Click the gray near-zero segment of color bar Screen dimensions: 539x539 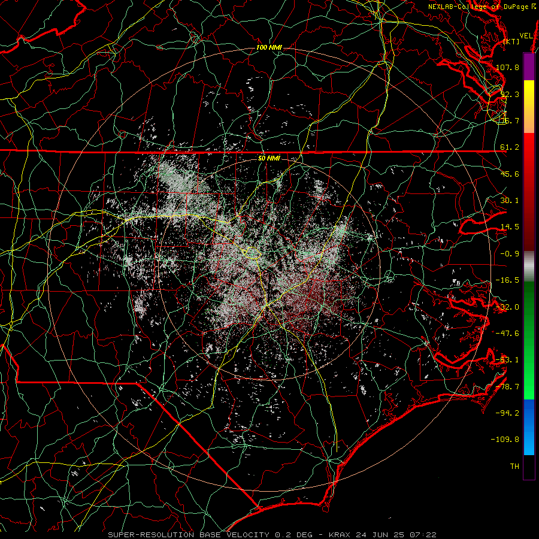[x=529, y=267]
